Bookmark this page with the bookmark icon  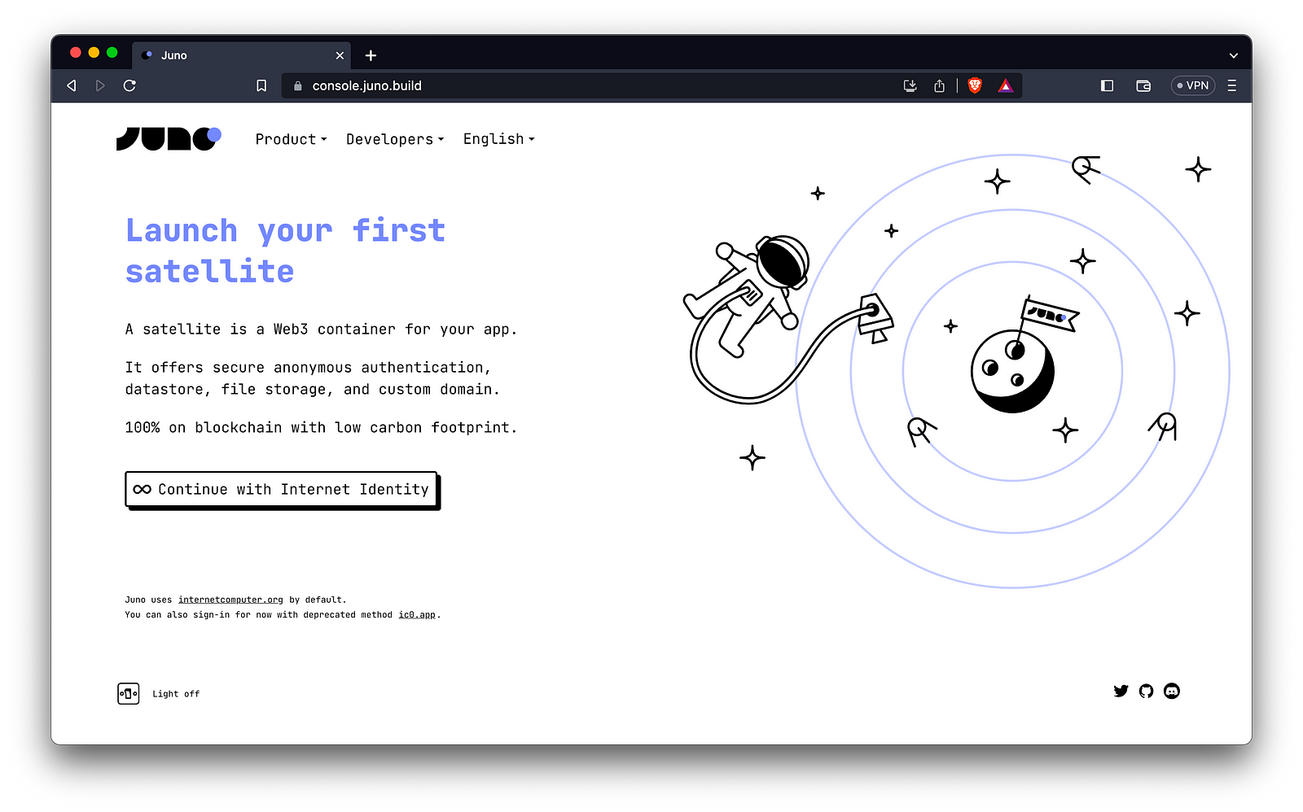261,85
